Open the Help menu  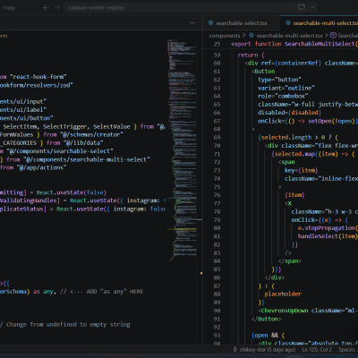tap(9, 8)
